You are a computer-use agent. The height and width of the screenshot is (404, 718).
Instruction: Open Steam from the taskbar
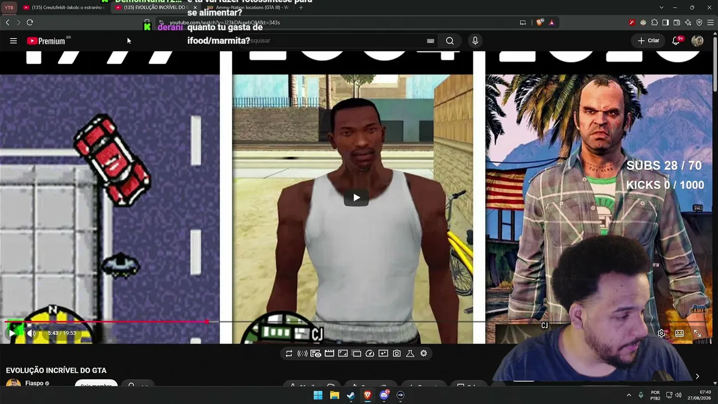point(351,395)
